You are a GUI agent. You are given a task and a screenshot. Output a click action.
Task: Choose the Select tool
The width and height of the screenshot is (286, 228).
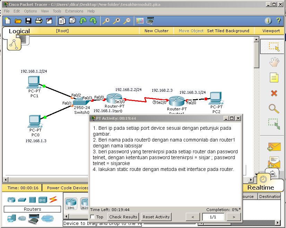pos(274,47)
